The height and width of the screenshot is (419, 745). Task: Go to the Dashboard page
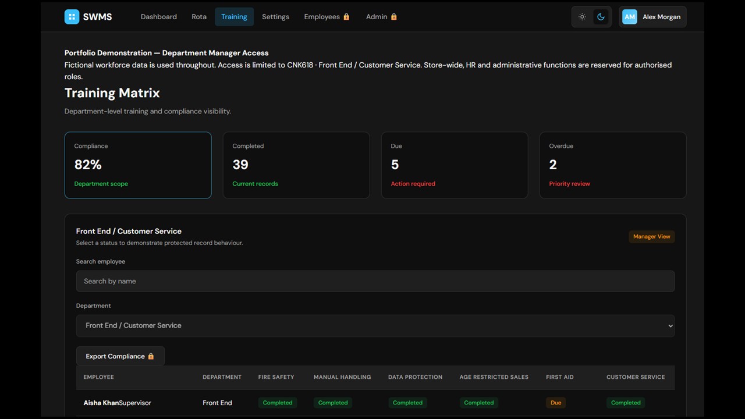(x=159, y=17)
